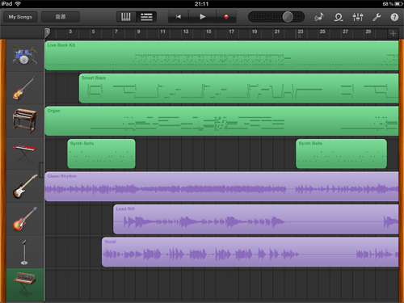Add a song section with the plus button
404x303 pixels.
pyautogui.click(x=393, y=33)
